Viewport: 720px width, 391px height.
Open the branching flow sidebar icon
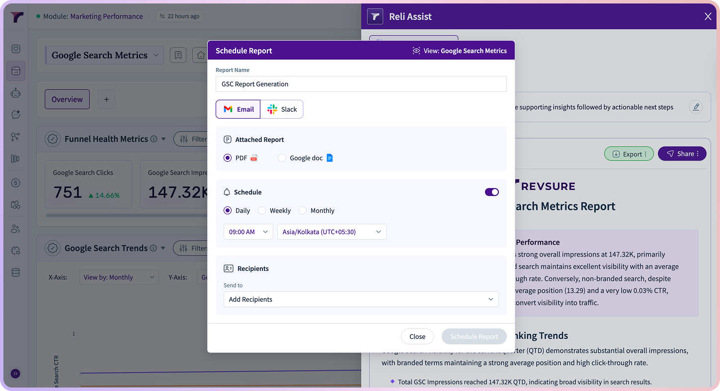(16, 137)
